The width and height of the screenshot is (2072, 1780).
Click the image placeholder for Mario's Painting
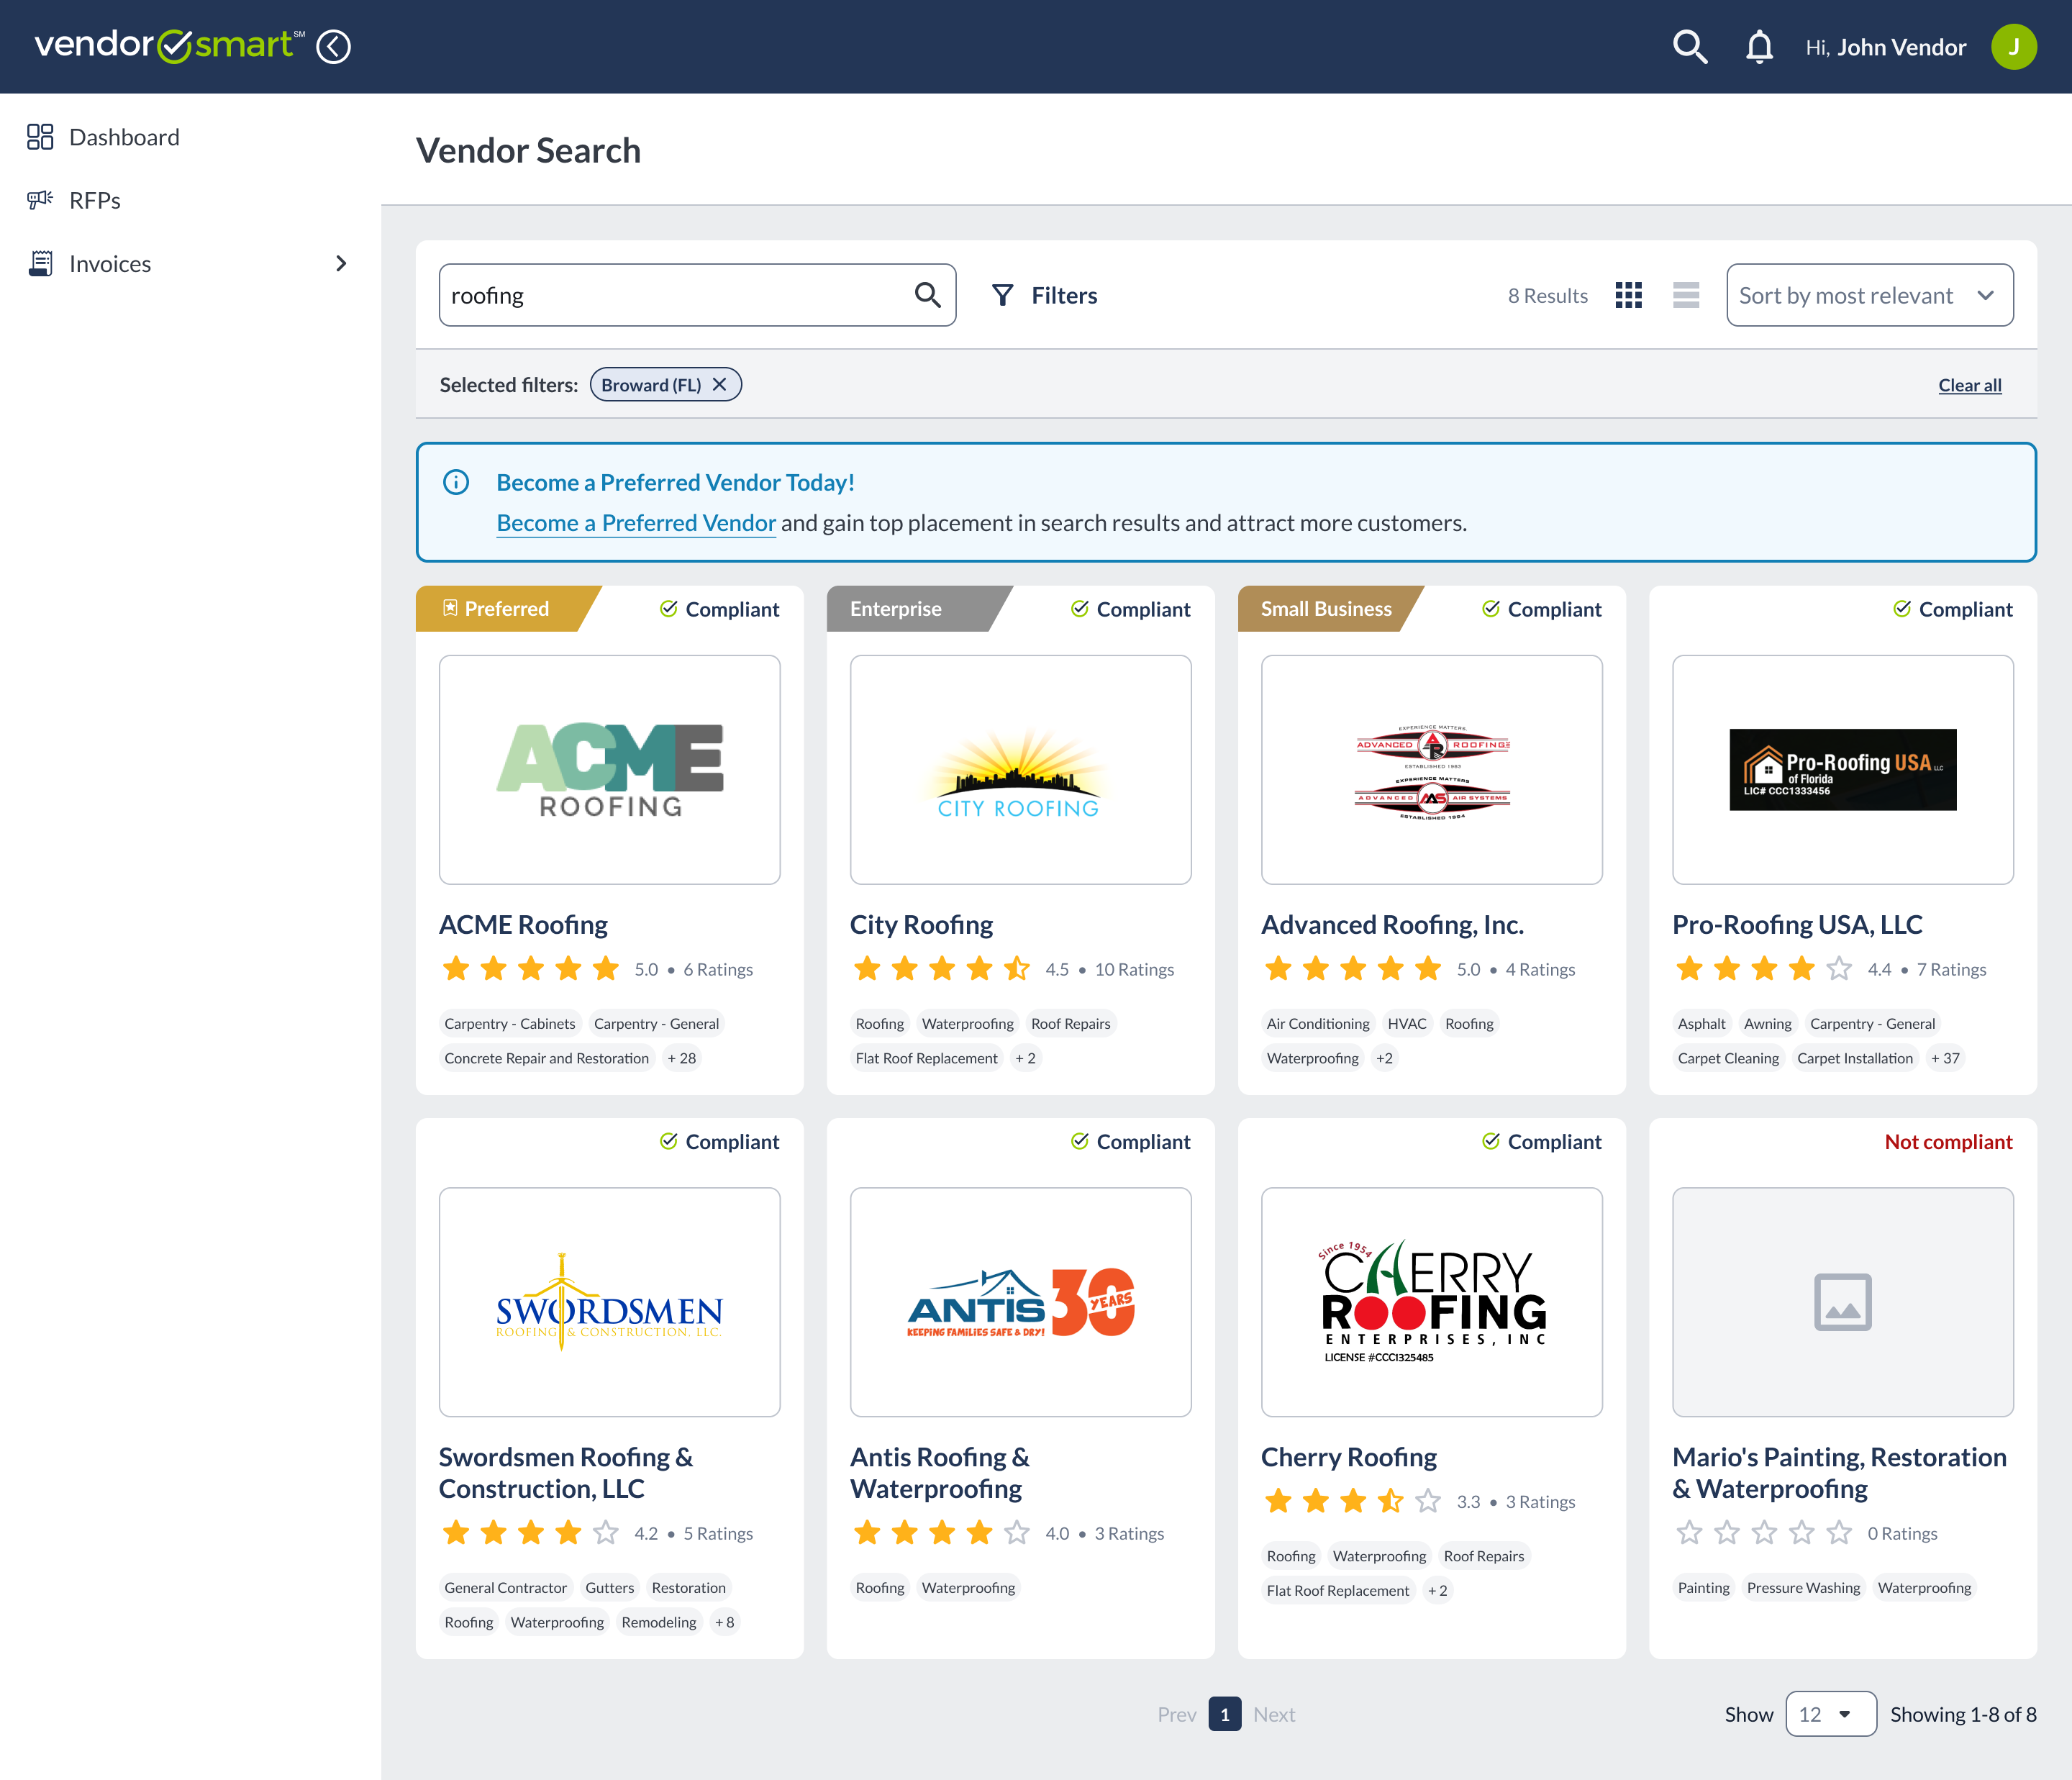(1842, 1301)
